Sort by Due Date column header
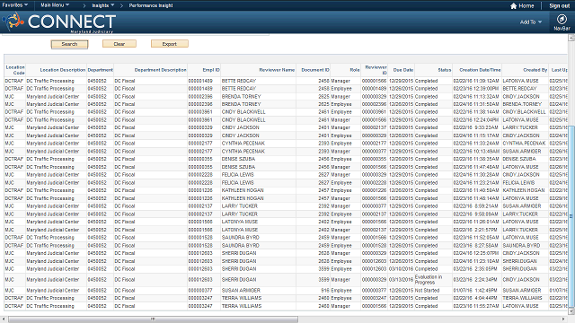This screenshot has width=575, height=323. coord(403,70)
